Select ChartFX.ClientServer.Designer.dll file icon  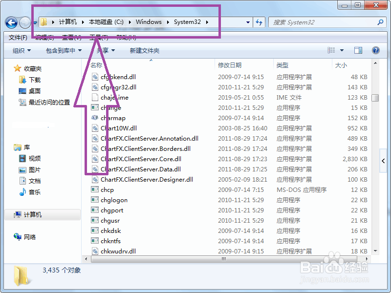click(95, 179)
